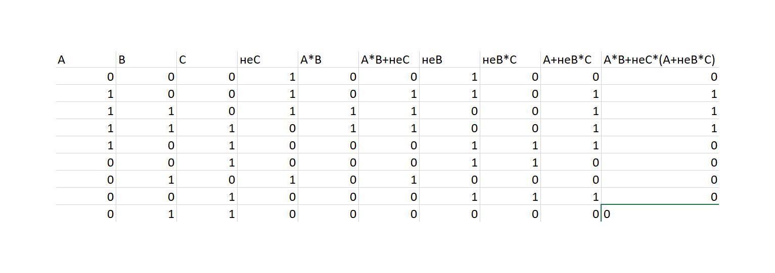Image resolution: width=775 pixels, height=273 pixels.
Task: Click last row value under column C
Action: (x=207, y=214)
